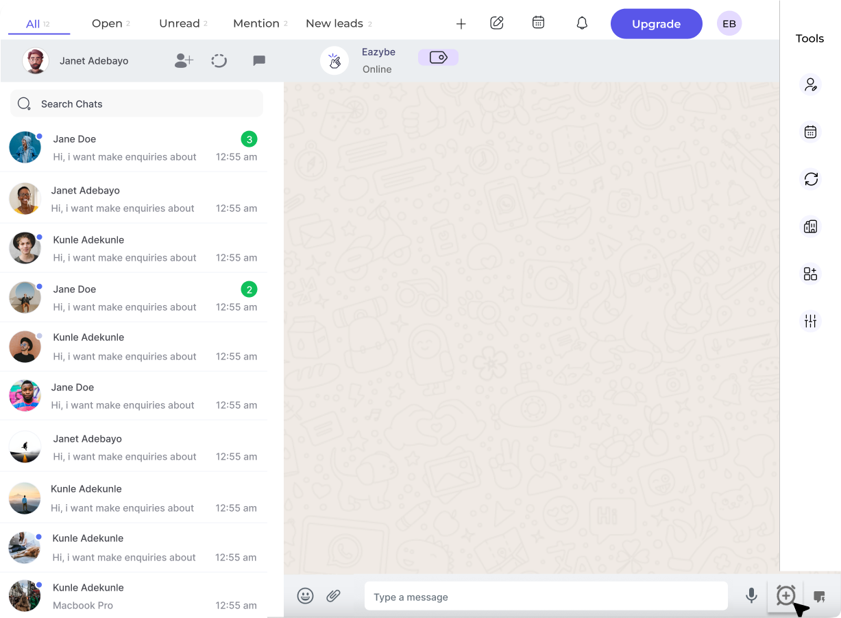Click the add contact person icon

point(184,61)
